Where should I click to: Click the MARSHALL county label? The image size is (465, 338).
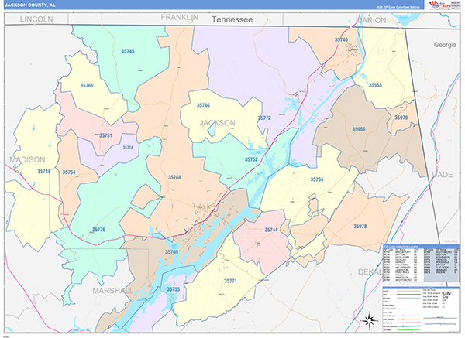(113, 291)
